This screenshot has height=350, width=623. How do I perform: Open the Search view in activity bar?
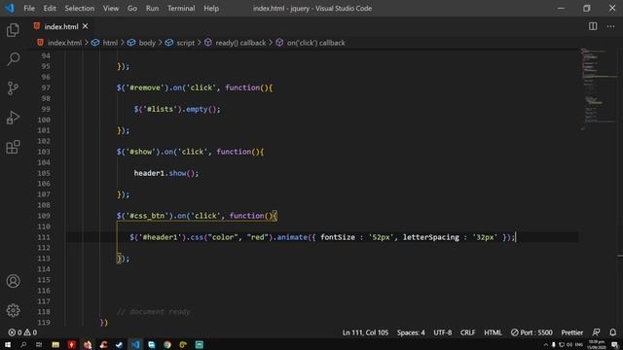(13, 59)
